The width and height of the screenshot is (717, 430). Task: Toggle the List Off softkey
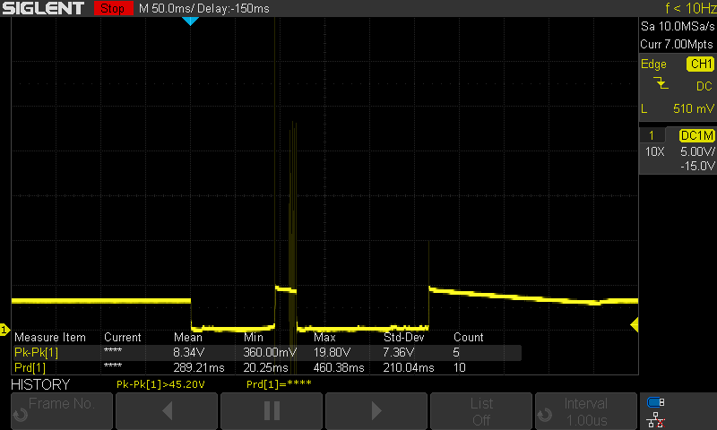481,411
